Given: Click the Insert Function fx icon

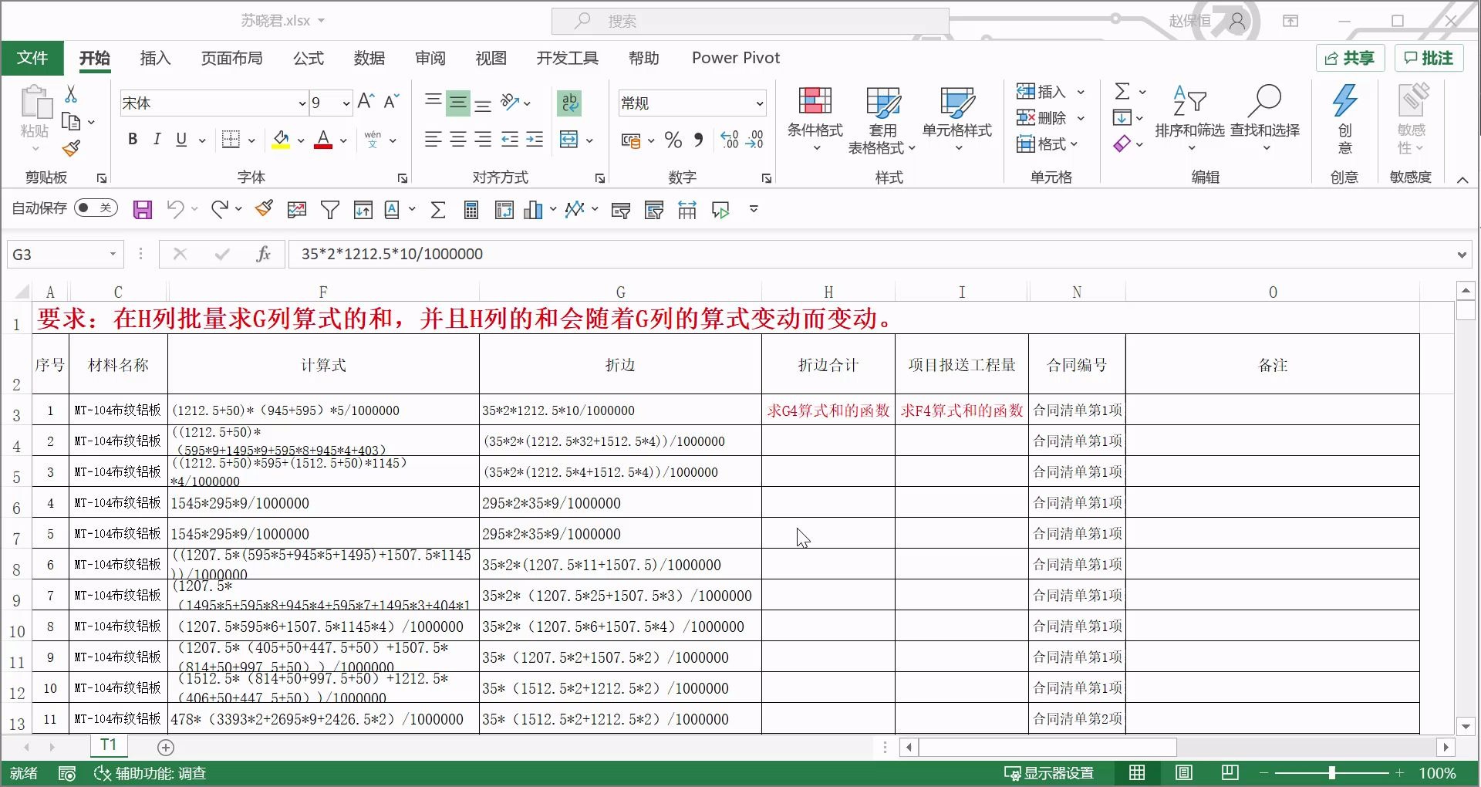Looking at the screenshot, I should (263, 254).
